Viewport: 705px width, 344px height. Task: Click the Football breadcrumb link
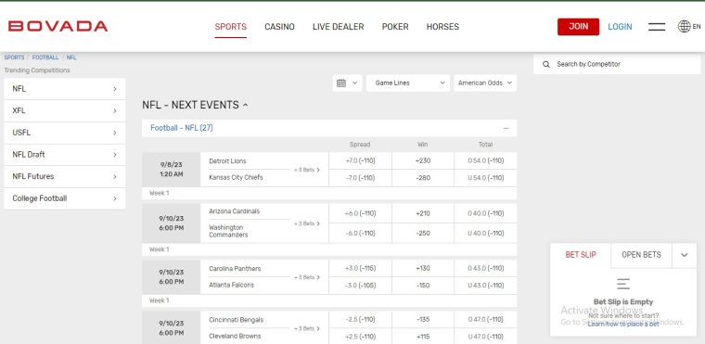point(45,57)
